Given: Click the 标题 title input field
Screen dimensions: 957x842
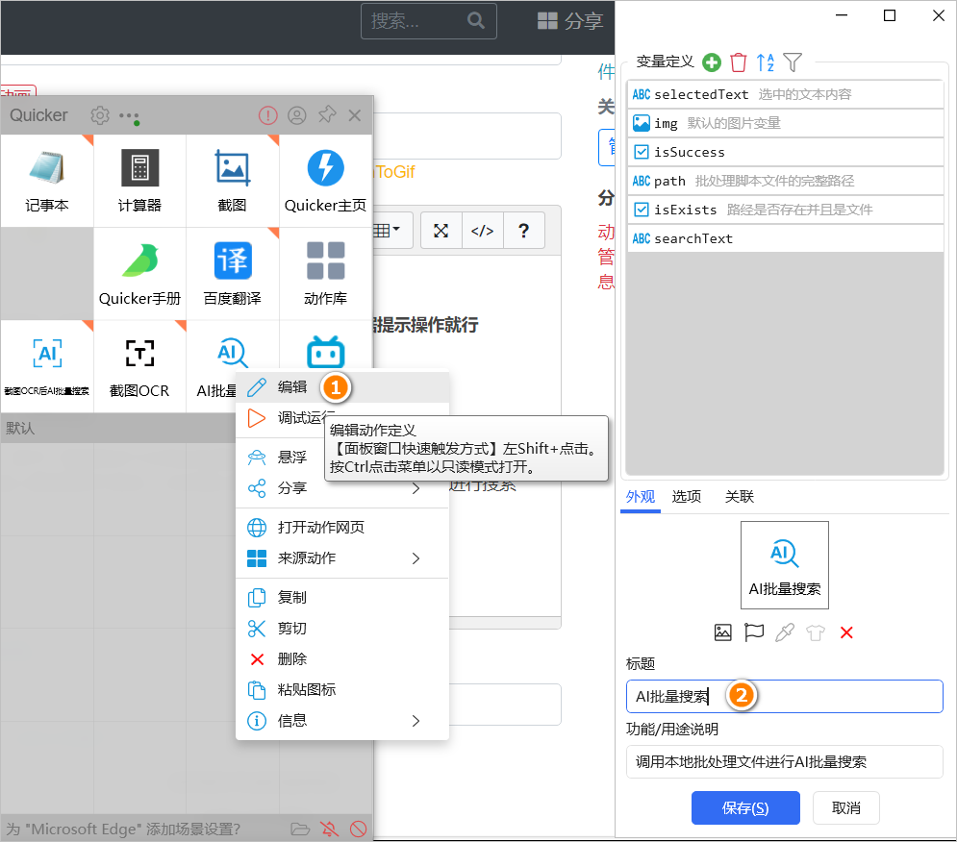Looking at the screenshot, I should click(x=784, y=696).
